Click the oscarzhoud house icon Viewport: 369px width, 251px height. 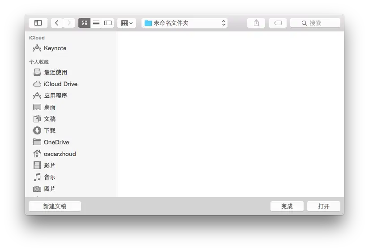[37, 154]
